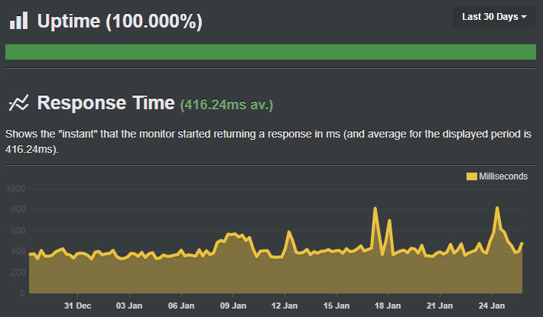
Task: Click the Response Time line chart icon
Action: [18, 102]
